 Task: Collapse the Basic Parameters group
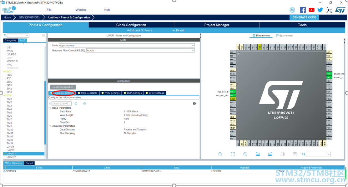50,108
